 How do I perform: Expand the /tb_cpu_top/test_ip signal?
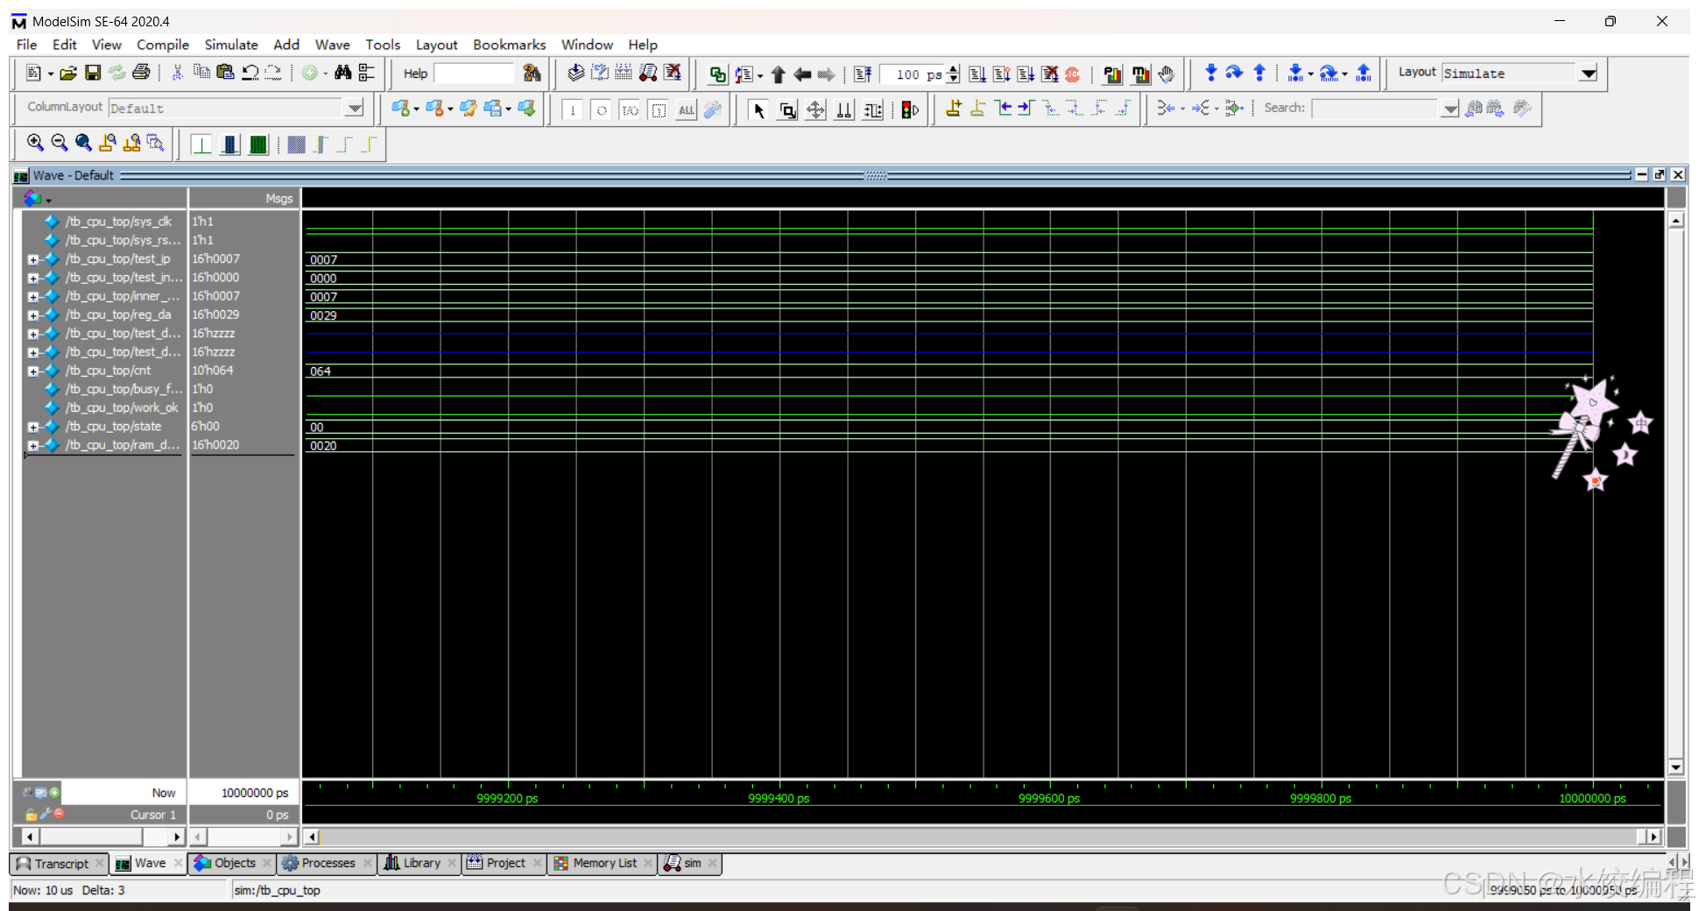(x=33, y=259)
